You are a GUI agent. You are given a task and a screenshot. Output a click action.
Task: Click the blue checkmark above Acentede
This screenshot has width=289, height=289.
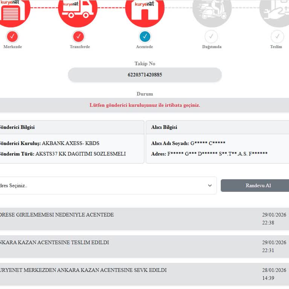click(144, 37)
